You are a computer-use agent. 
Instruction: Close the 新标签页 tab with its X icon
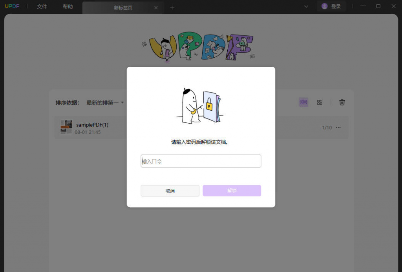tap(156, 7)
